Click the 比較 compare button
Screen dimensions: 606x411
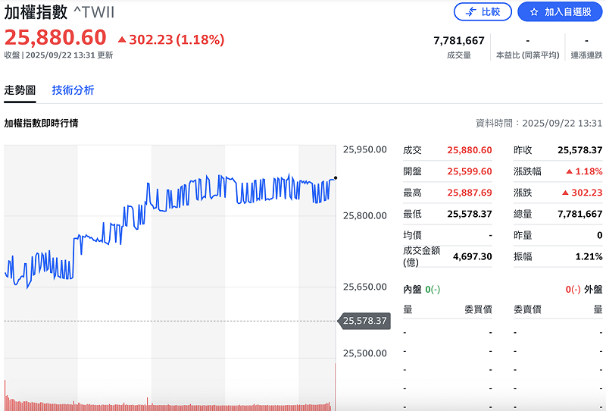click(x=483, y=12)
